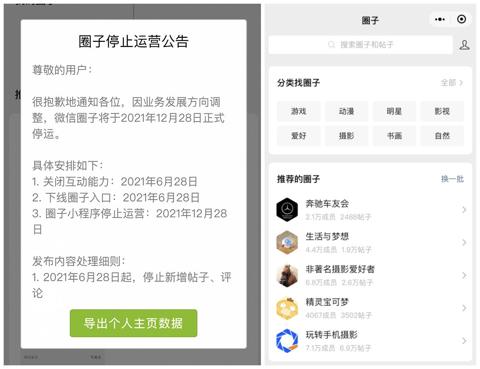Screen dimensions: 480x369
Task: Open the 生活与梦想 circle avatar
Action: pyautogui.click(x=287, y=242)
